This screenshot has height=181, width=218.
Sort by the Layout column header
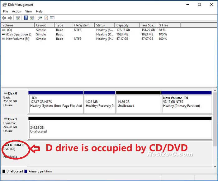click(44, 25)
